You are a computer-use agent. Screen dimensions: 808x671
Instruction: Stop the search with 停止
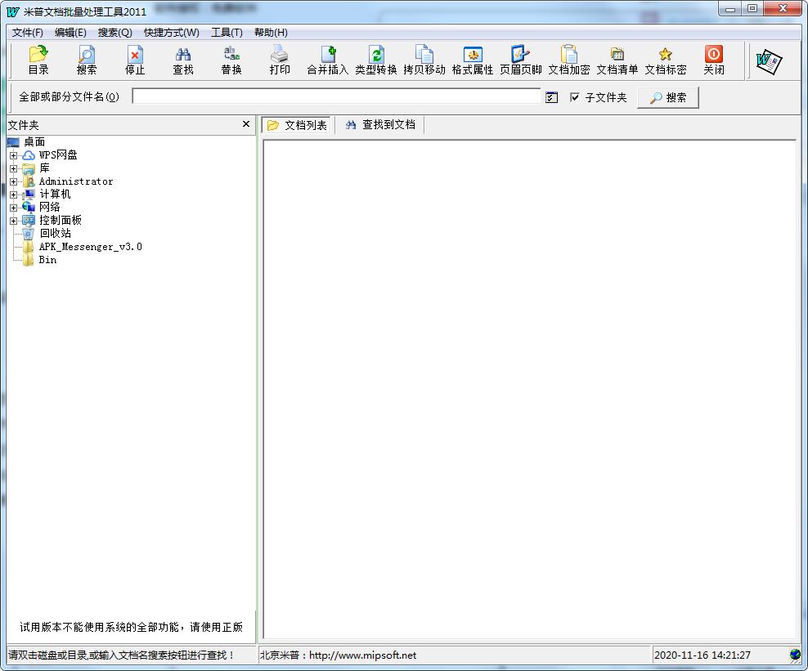(x=134, y=60)
